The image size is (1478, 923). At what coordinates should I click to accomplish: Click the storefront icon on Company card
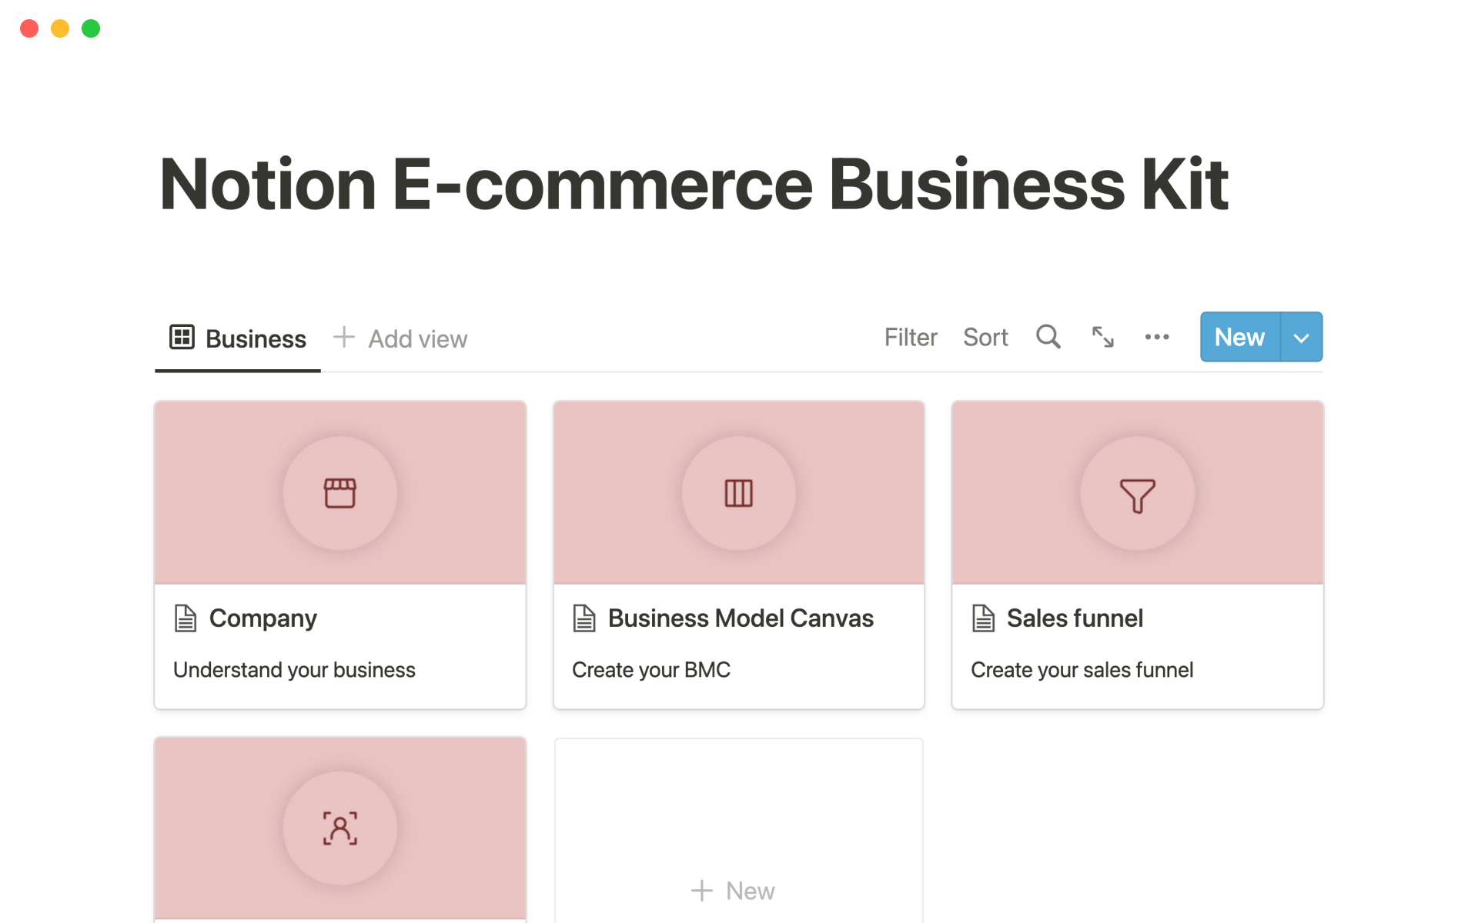339,493
